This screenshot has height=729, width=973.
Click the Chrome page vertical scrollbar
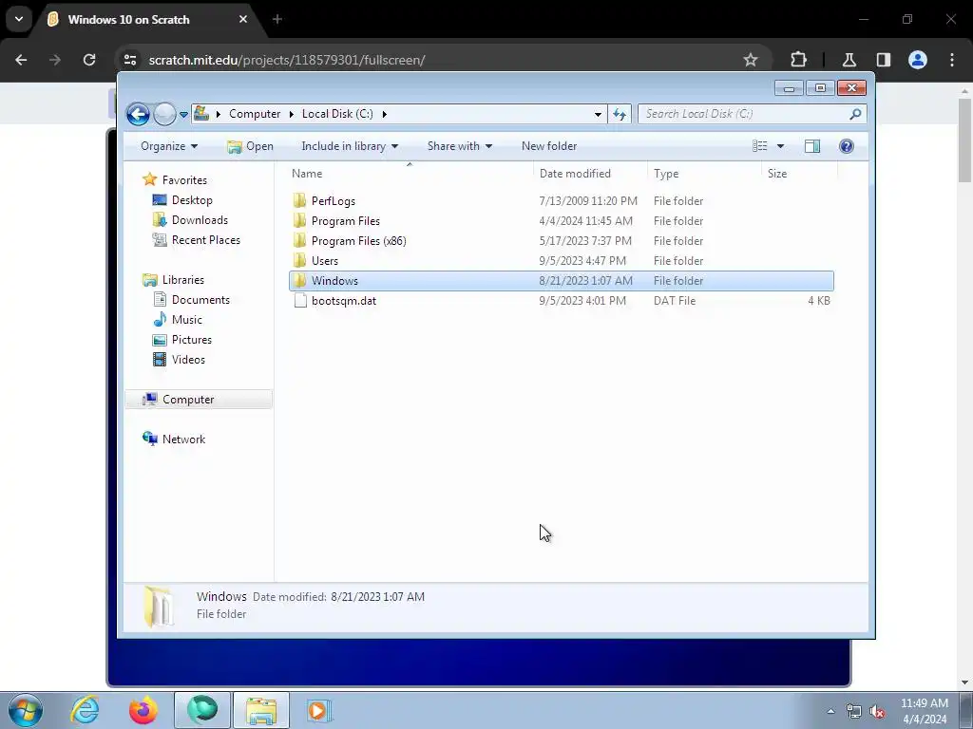964,140
